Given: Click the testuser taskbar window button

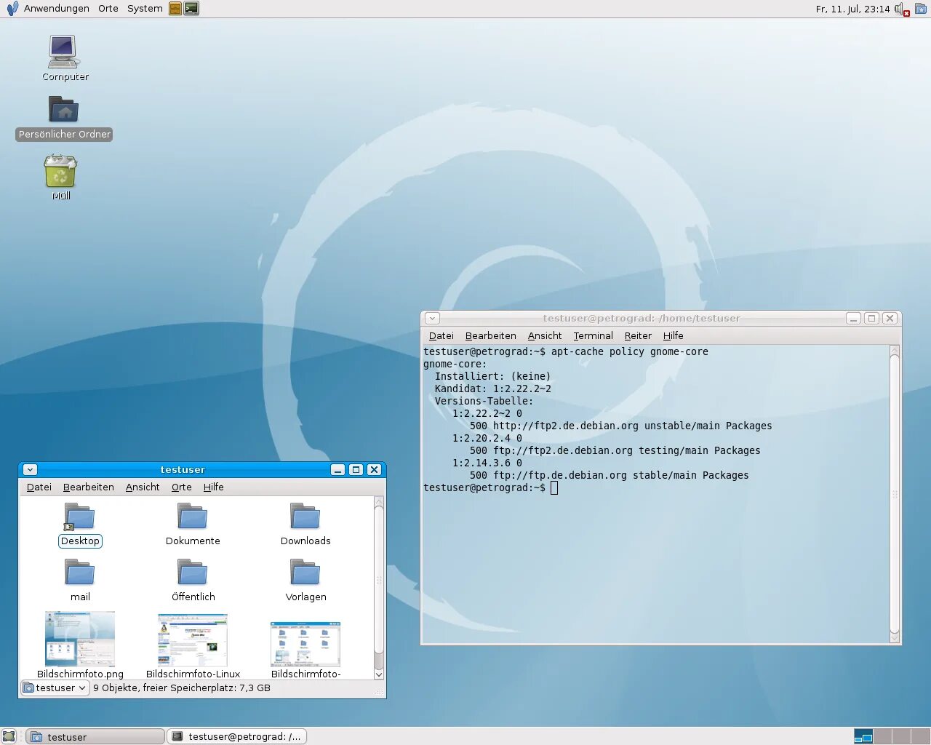Looking at the screenshot, I should point(95,736).
